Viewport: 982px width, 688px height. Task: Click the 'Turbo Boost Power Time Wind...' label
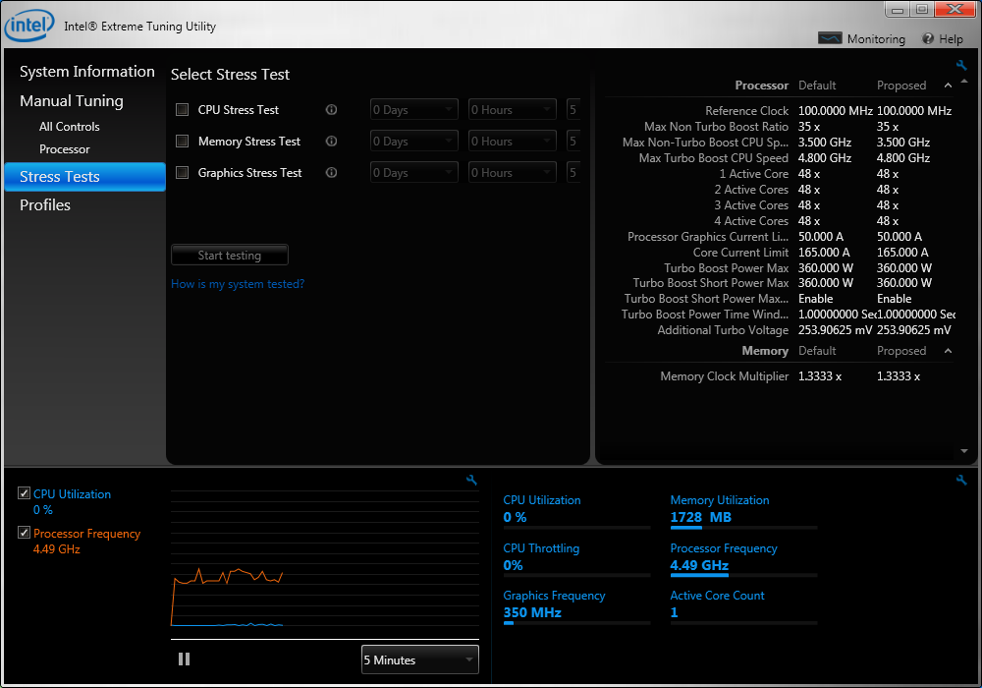tap(705, 314)
